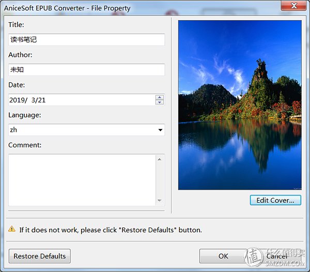The width and height of the screenshot is (310, 272).
Task: Click the Comment scrollbar track
Action: tap(160, 180)
